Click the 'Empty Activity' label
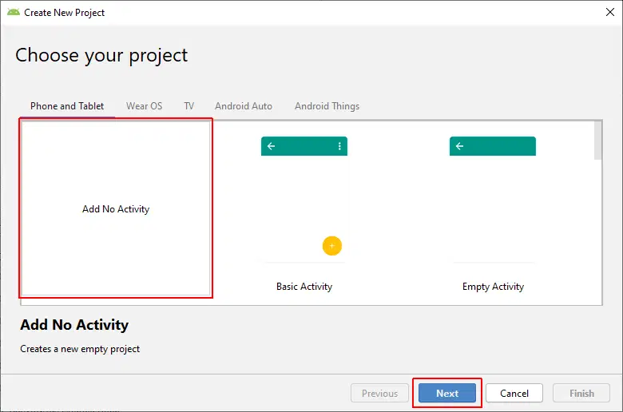Image resolution: width=623 pixels, height=412 pixels. 493,287
